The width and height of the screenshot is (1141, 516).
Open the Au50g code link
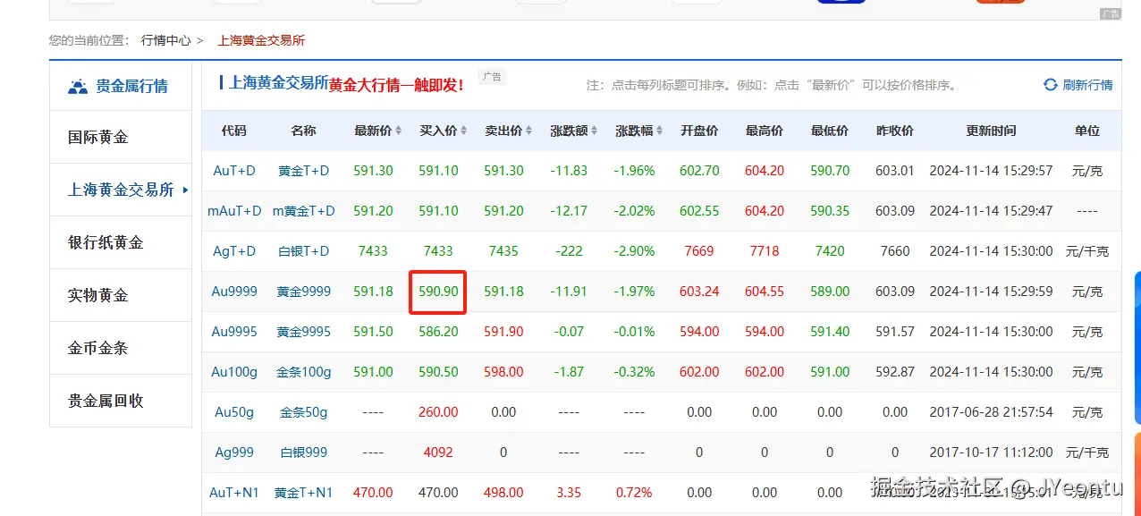tap(234, 412)
